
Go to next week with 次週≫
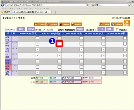click(x=80, y=29)
